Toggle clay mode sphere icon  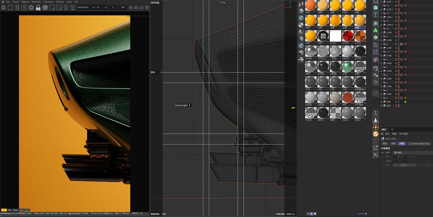[x=45, y=7]
